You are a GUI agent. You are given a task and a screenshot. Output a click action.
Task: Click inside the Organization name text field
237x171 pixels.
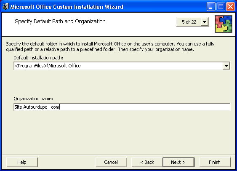click(x=122, y=107)
